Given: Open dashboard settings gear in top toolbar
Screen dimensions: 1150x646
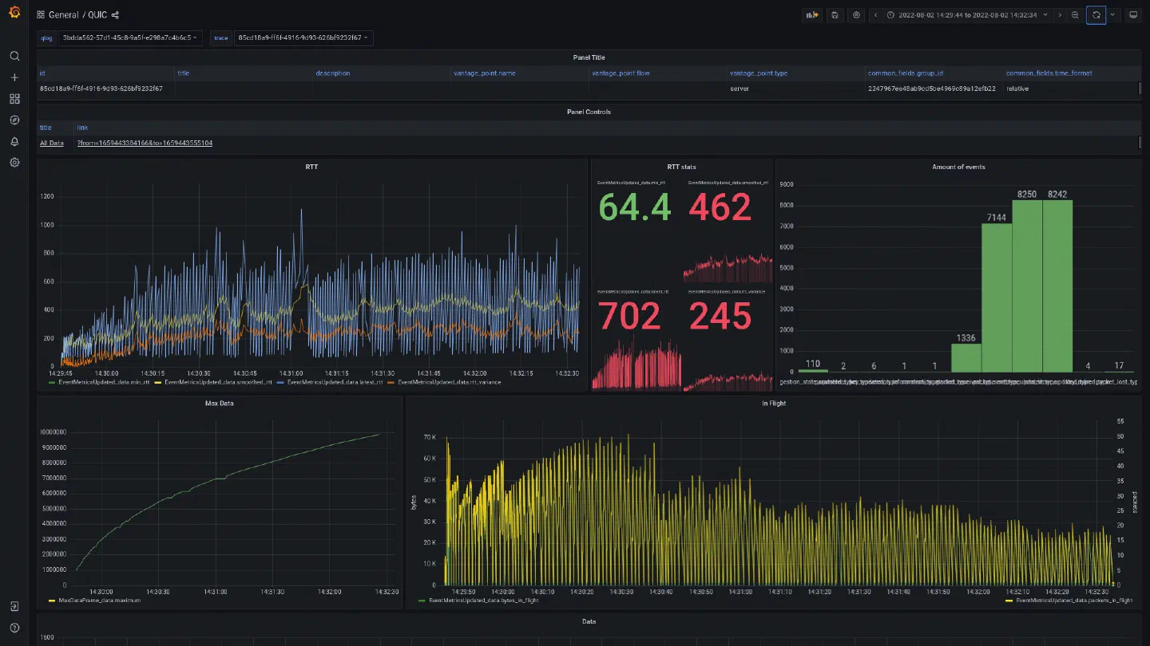Looking at the screenshot, I should 857,15.
